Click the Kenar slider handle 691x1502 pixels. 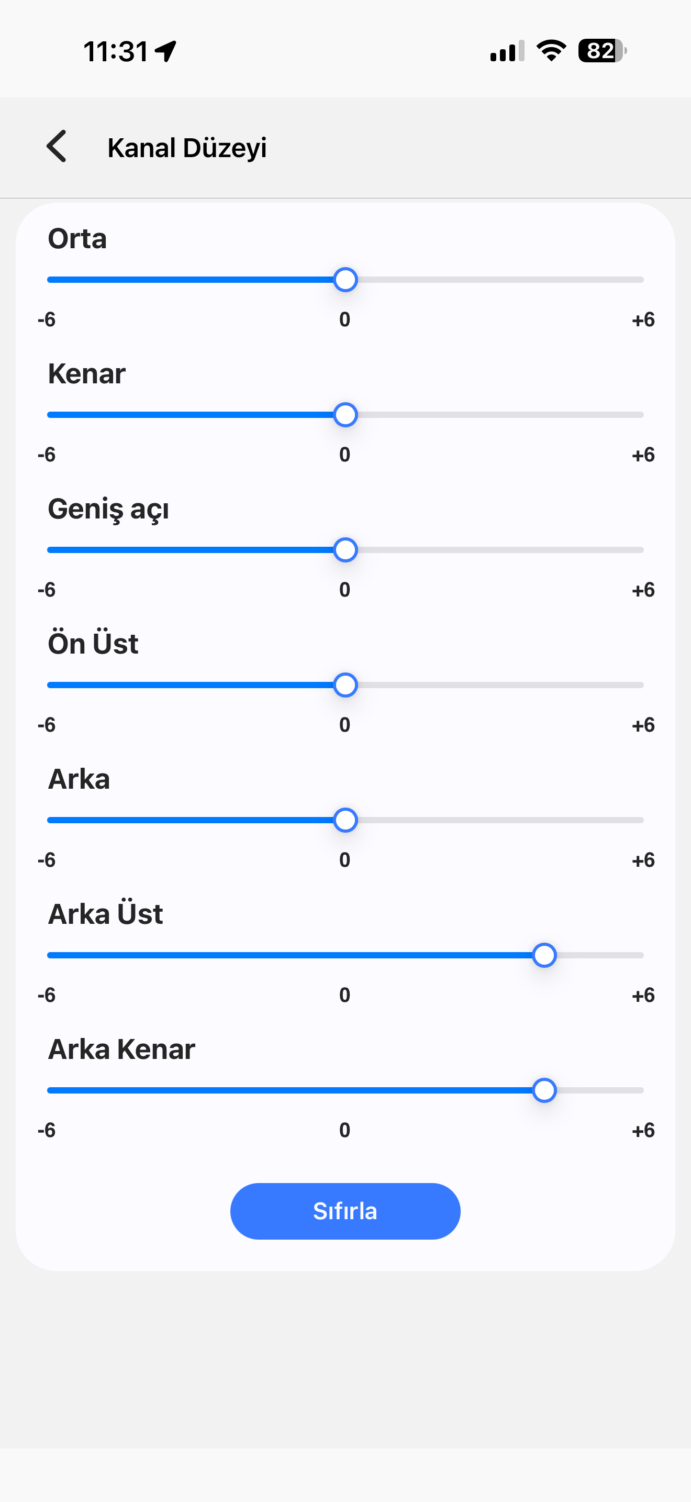tap(345, 415)
